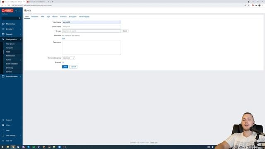Click the Reports chart icon

[x=3, y=34]
